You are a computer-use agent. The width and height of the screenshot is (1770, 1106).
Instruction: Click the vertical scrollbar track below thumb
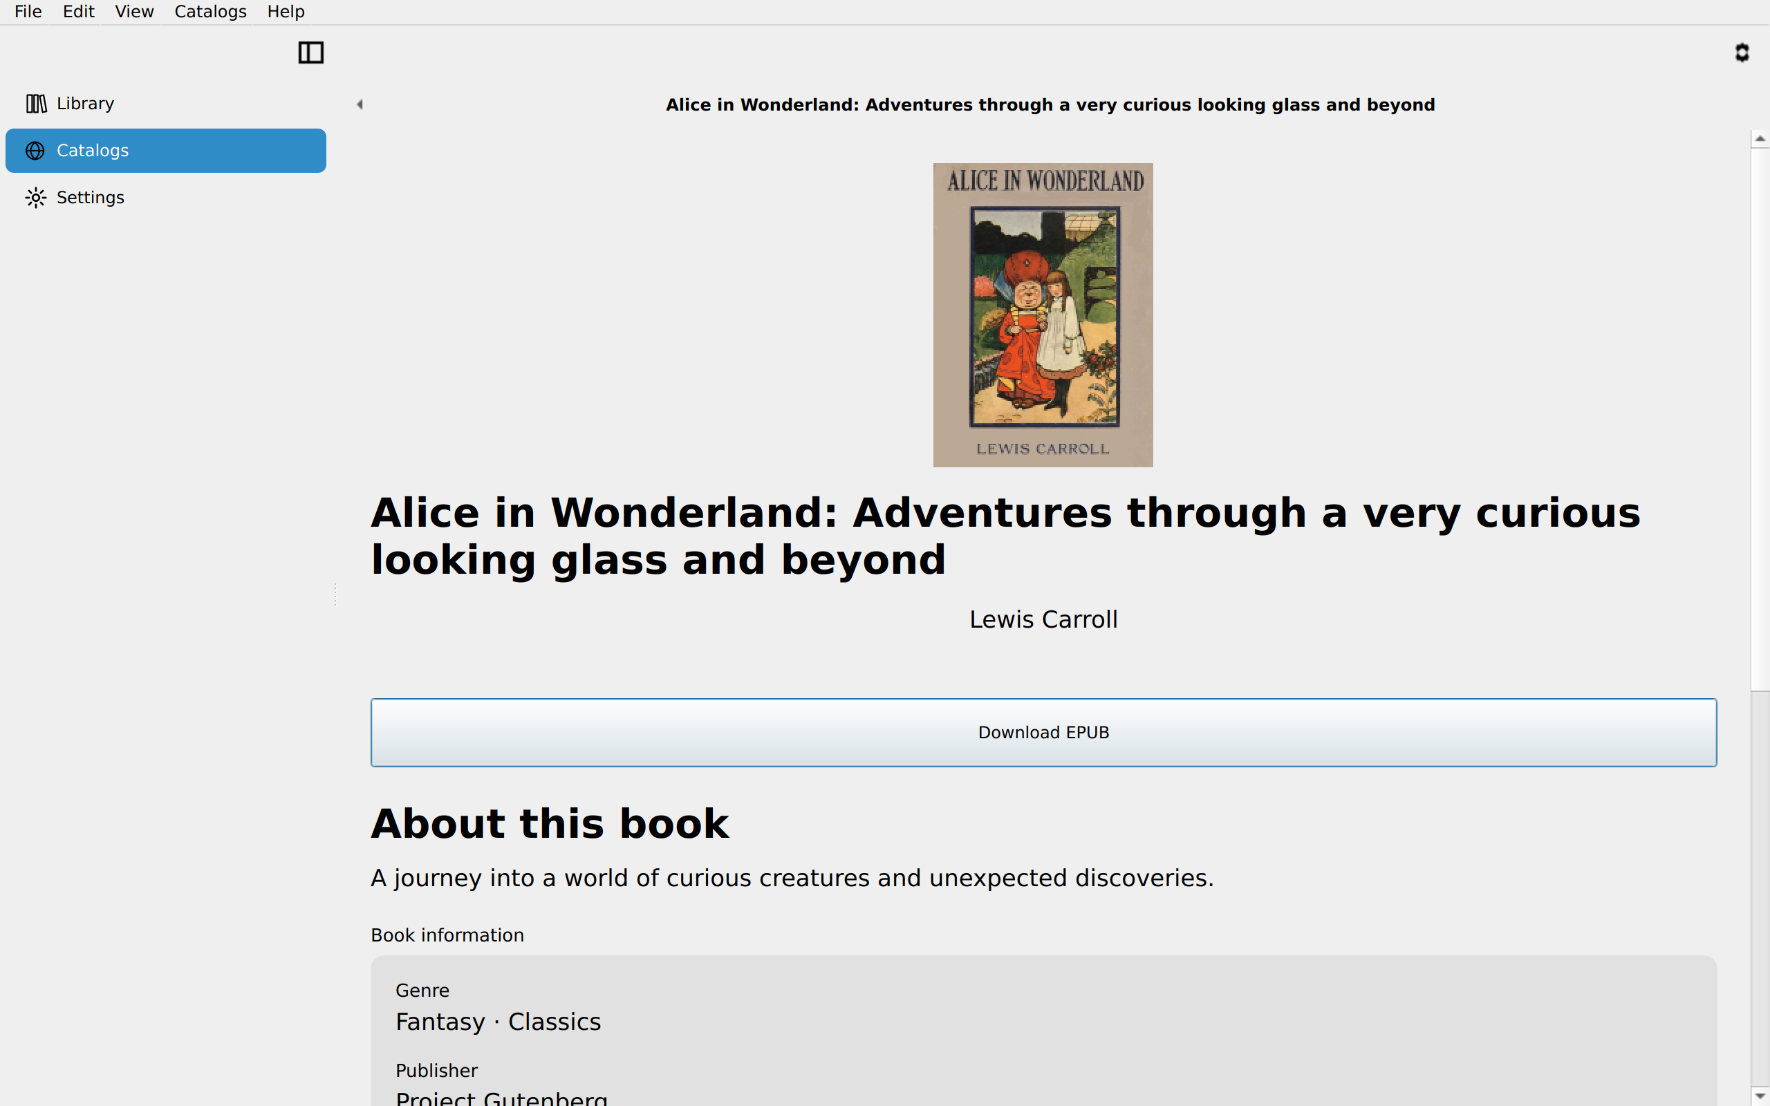click(x=1760, y=889)
